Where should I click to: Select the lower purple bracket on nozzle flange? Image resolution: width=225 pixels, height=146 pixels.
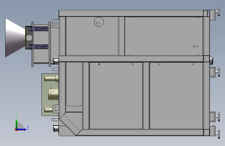tap(39, 47)
